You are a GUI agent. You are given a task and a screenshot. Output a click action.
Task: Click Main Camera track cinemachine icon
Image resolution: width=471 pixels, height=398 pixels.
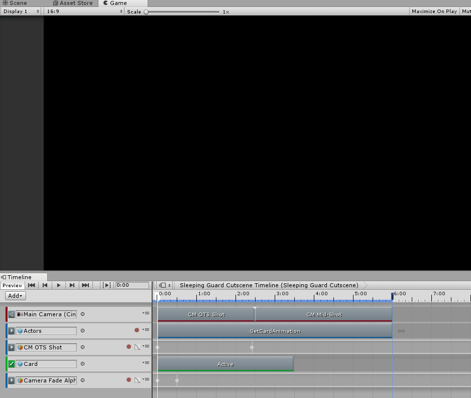pyautogui.click(x=12, y=314)
